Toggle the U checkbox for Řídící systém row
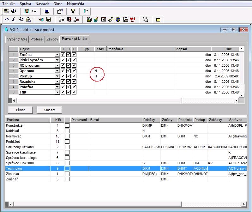The width and height of the screenshot is (252, 212). point(69,60)
